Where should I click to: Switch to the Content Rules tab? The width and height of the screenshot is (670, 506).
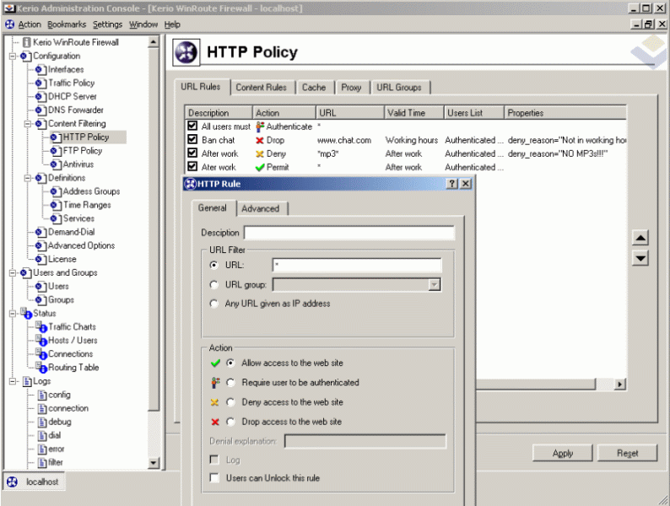coord(262,88)
